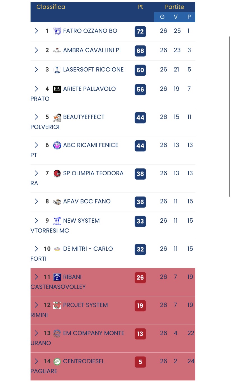Click the V wins column header
The image size is (232, 386).
click(x=176, y=17)
